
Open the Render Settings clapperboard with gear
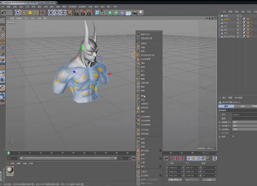[89, 12]
